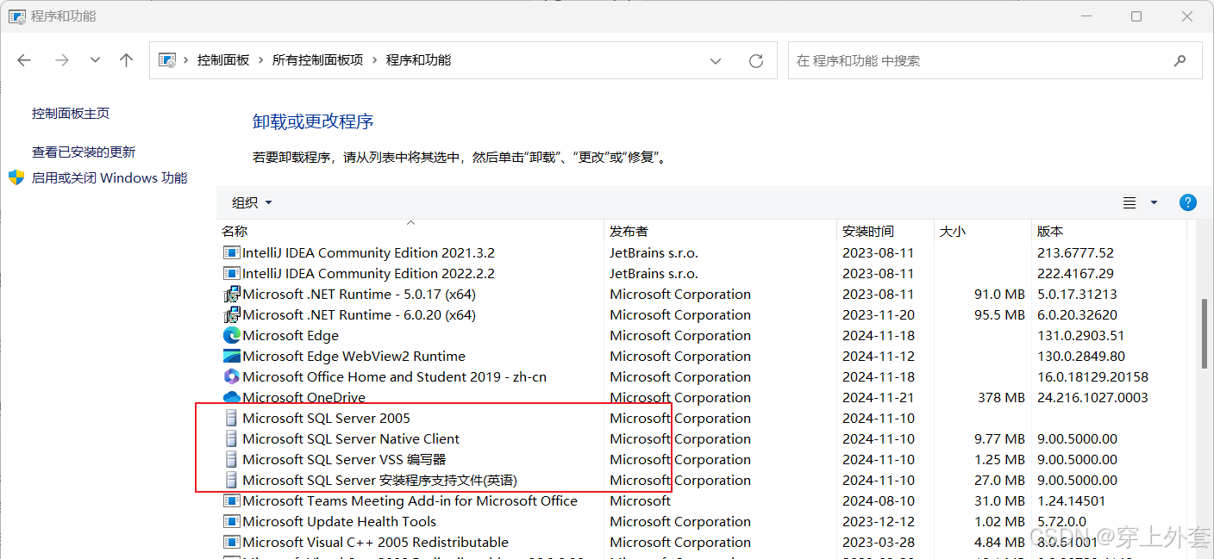Select Microsoft SQL Server Native Client
Viewport: 1214px width, 559px height.
click(351, 439)
